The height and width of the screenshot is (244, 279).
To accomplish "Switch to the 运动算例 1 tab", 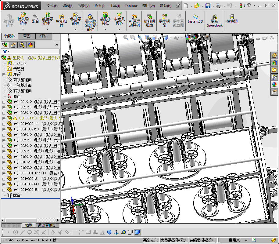I will coord(46,225).
